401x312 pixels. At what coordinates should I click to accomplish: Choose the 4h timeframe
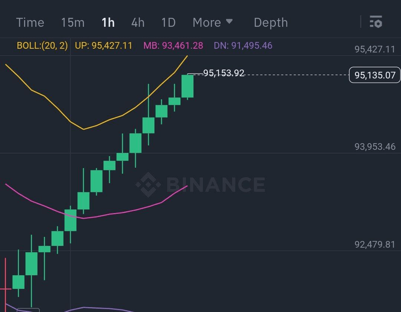(x=138, y=23)
